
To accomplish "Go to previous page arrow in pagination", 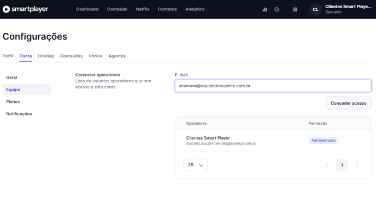I will 327,165.
